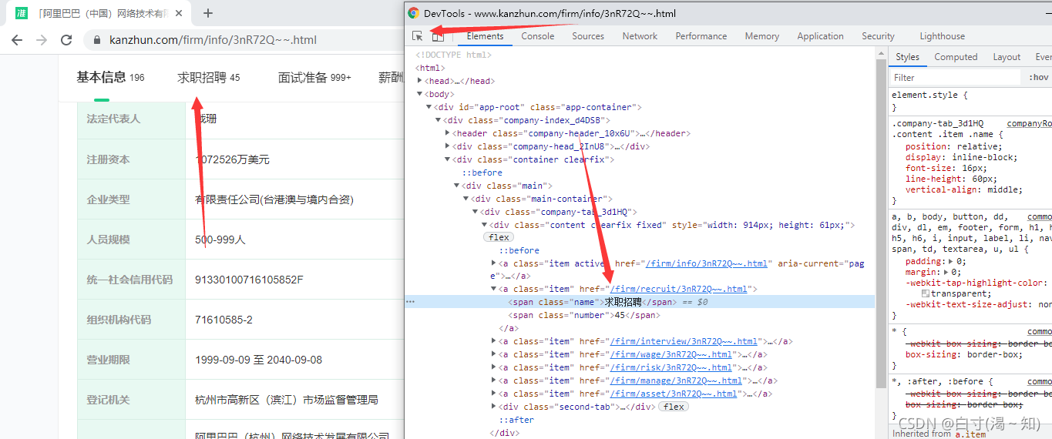Follow the /firm/asset/3nR72Q~~.html href link
Viewport: 1052px width, 439px height.
click(x=674, y=394)
